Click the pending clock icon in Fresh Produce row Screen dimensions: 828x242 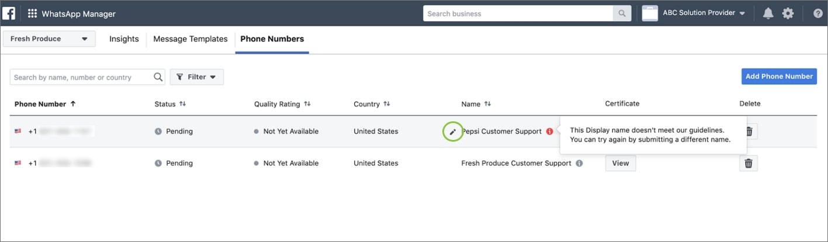tap(158, 163)
